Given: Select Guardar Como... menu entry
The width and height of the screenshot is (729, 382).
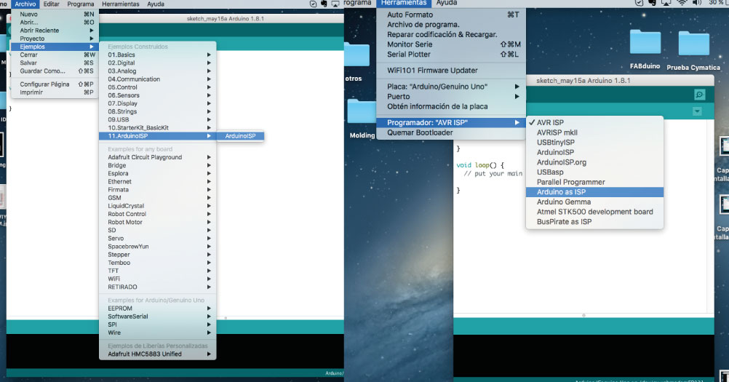Looking at the screenshot, I should pos(55,71).
